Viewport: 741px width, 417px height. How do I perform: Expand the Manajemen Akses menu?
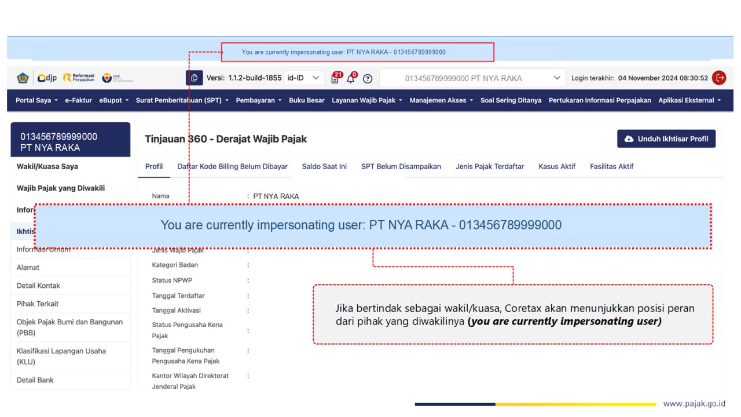(x=441, y=100)
